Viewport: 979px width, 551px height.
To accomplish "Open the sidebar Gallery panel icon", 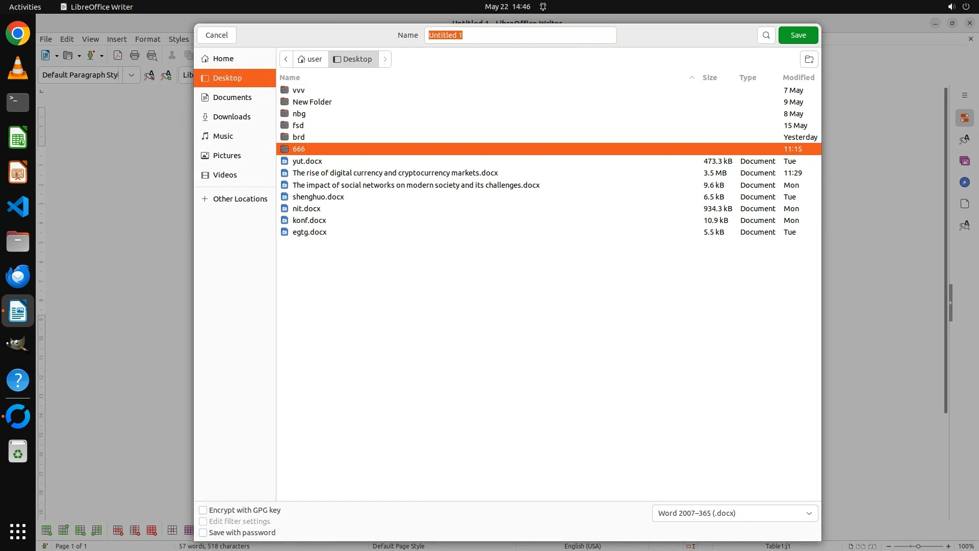I will click(964, 161).
